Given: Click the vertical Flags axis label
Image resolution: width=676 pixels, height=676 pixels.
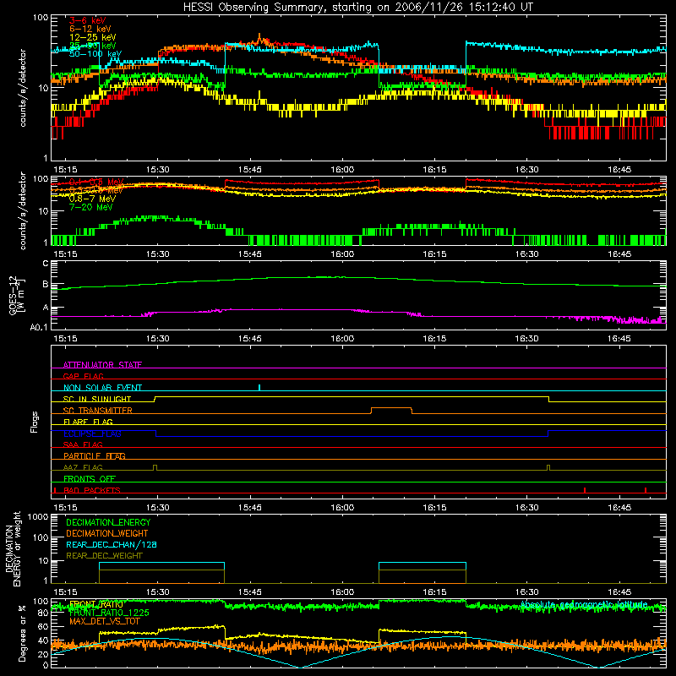Looking at the screenshot, I should click(35, 422).
